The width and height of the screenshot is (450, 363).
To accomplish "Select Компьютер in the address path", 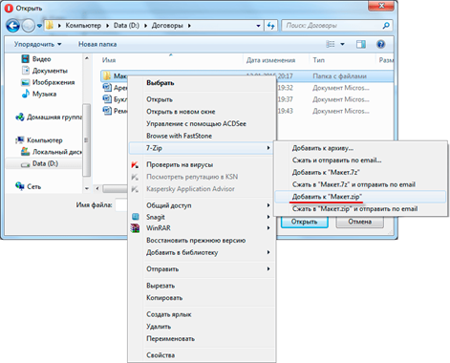I will click(x=83, y=26).
